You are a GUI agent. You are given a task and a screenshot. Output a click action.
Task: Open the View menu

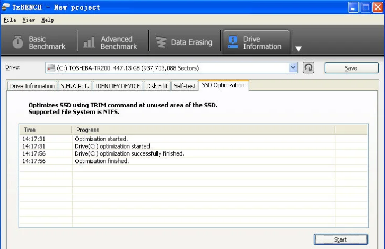tap(29, 20)
